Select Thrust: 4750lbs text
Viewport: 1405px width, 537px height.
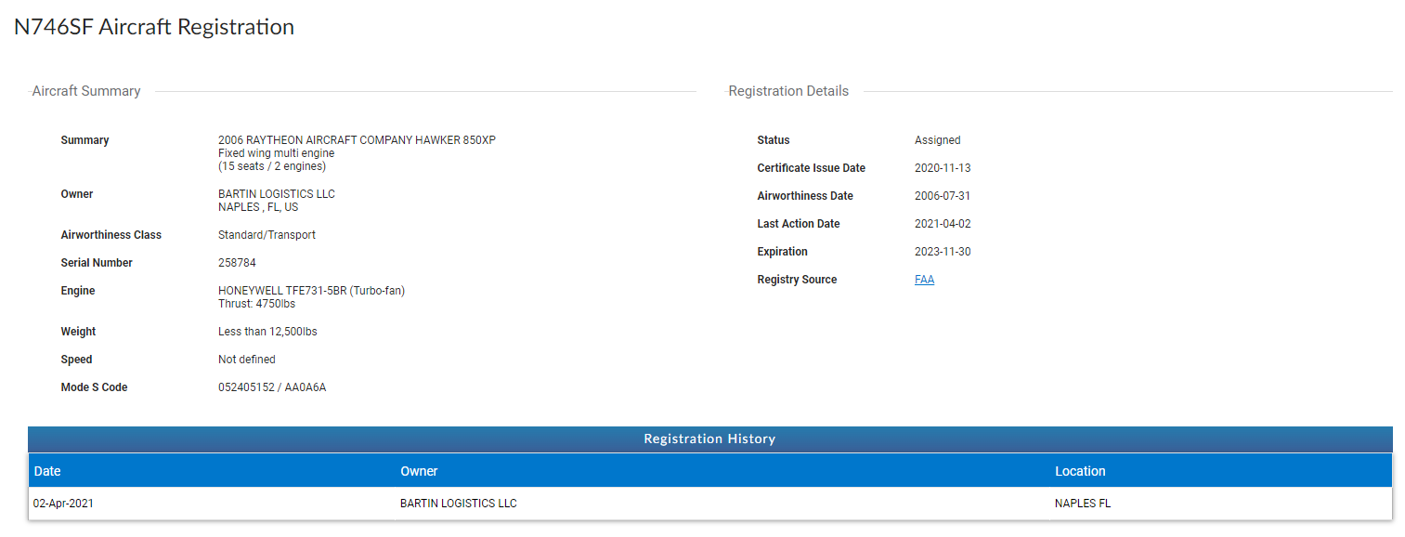pos(256,304)
